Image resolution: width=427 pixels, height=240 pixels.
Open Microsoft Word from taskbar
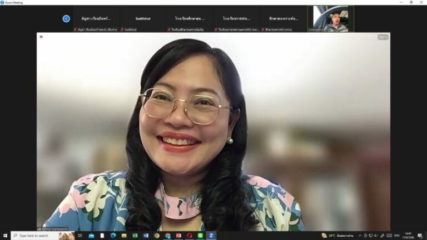click(146, 236)
